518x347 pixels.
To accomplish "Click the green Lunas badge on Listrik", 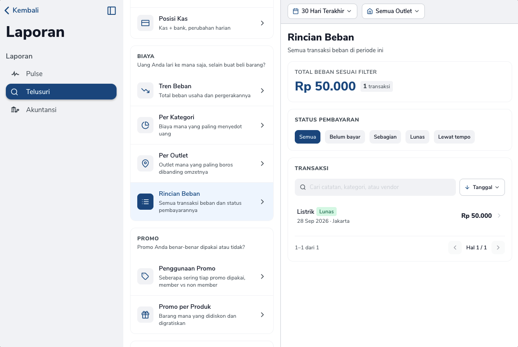I will (326, 212).
